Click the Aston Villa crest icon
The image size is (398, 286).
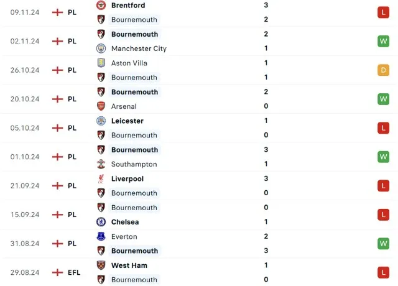click(101, 63)
